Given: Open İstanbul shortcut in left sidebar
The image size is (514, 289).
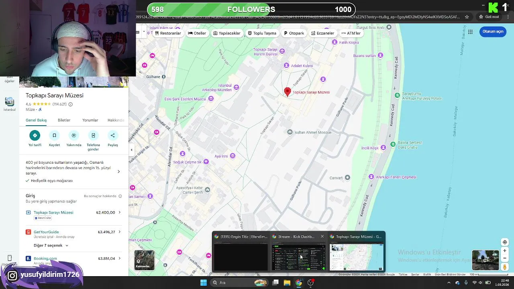Looking at the screenshot, I should (x=9, y=104).
